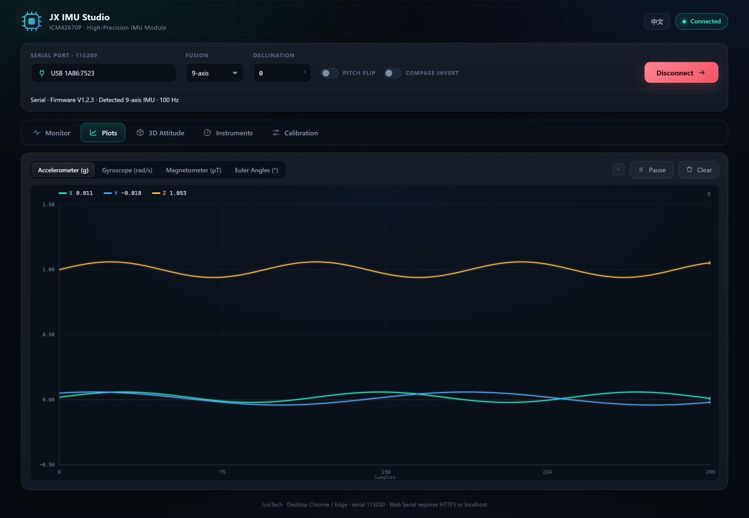The width and height of the screenshot is (749, 518).
Task: Open the Calibration tab
Action: tap(295, 133)
